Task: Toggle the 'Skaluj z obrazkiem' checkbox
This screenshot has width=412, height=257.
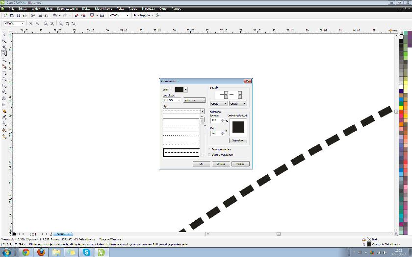Action: click(210, 154)
